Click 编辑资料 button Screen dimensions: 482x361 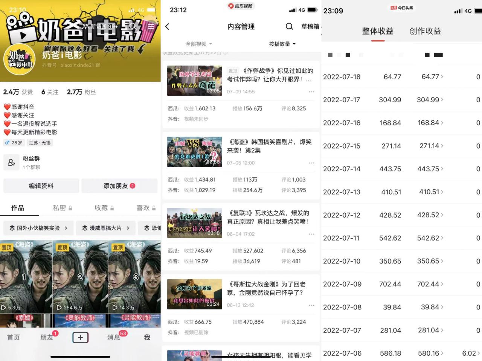tap(41, 186)
